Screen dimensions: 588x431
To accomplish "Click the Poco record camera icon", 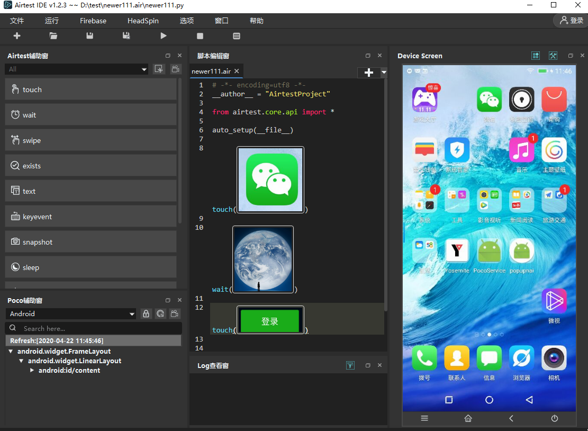I will click(x=174, y=314).
